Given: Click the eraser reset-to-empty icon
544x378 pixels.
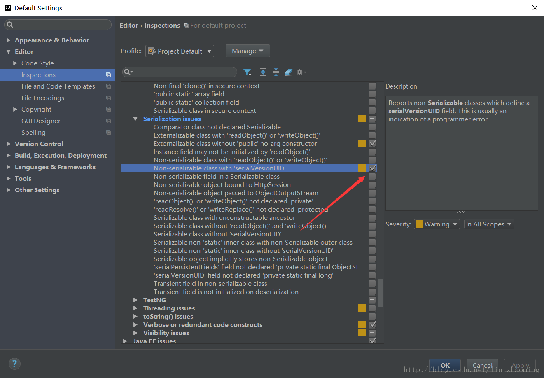Looking at the screenshot, I should click(x=288, y=72).
